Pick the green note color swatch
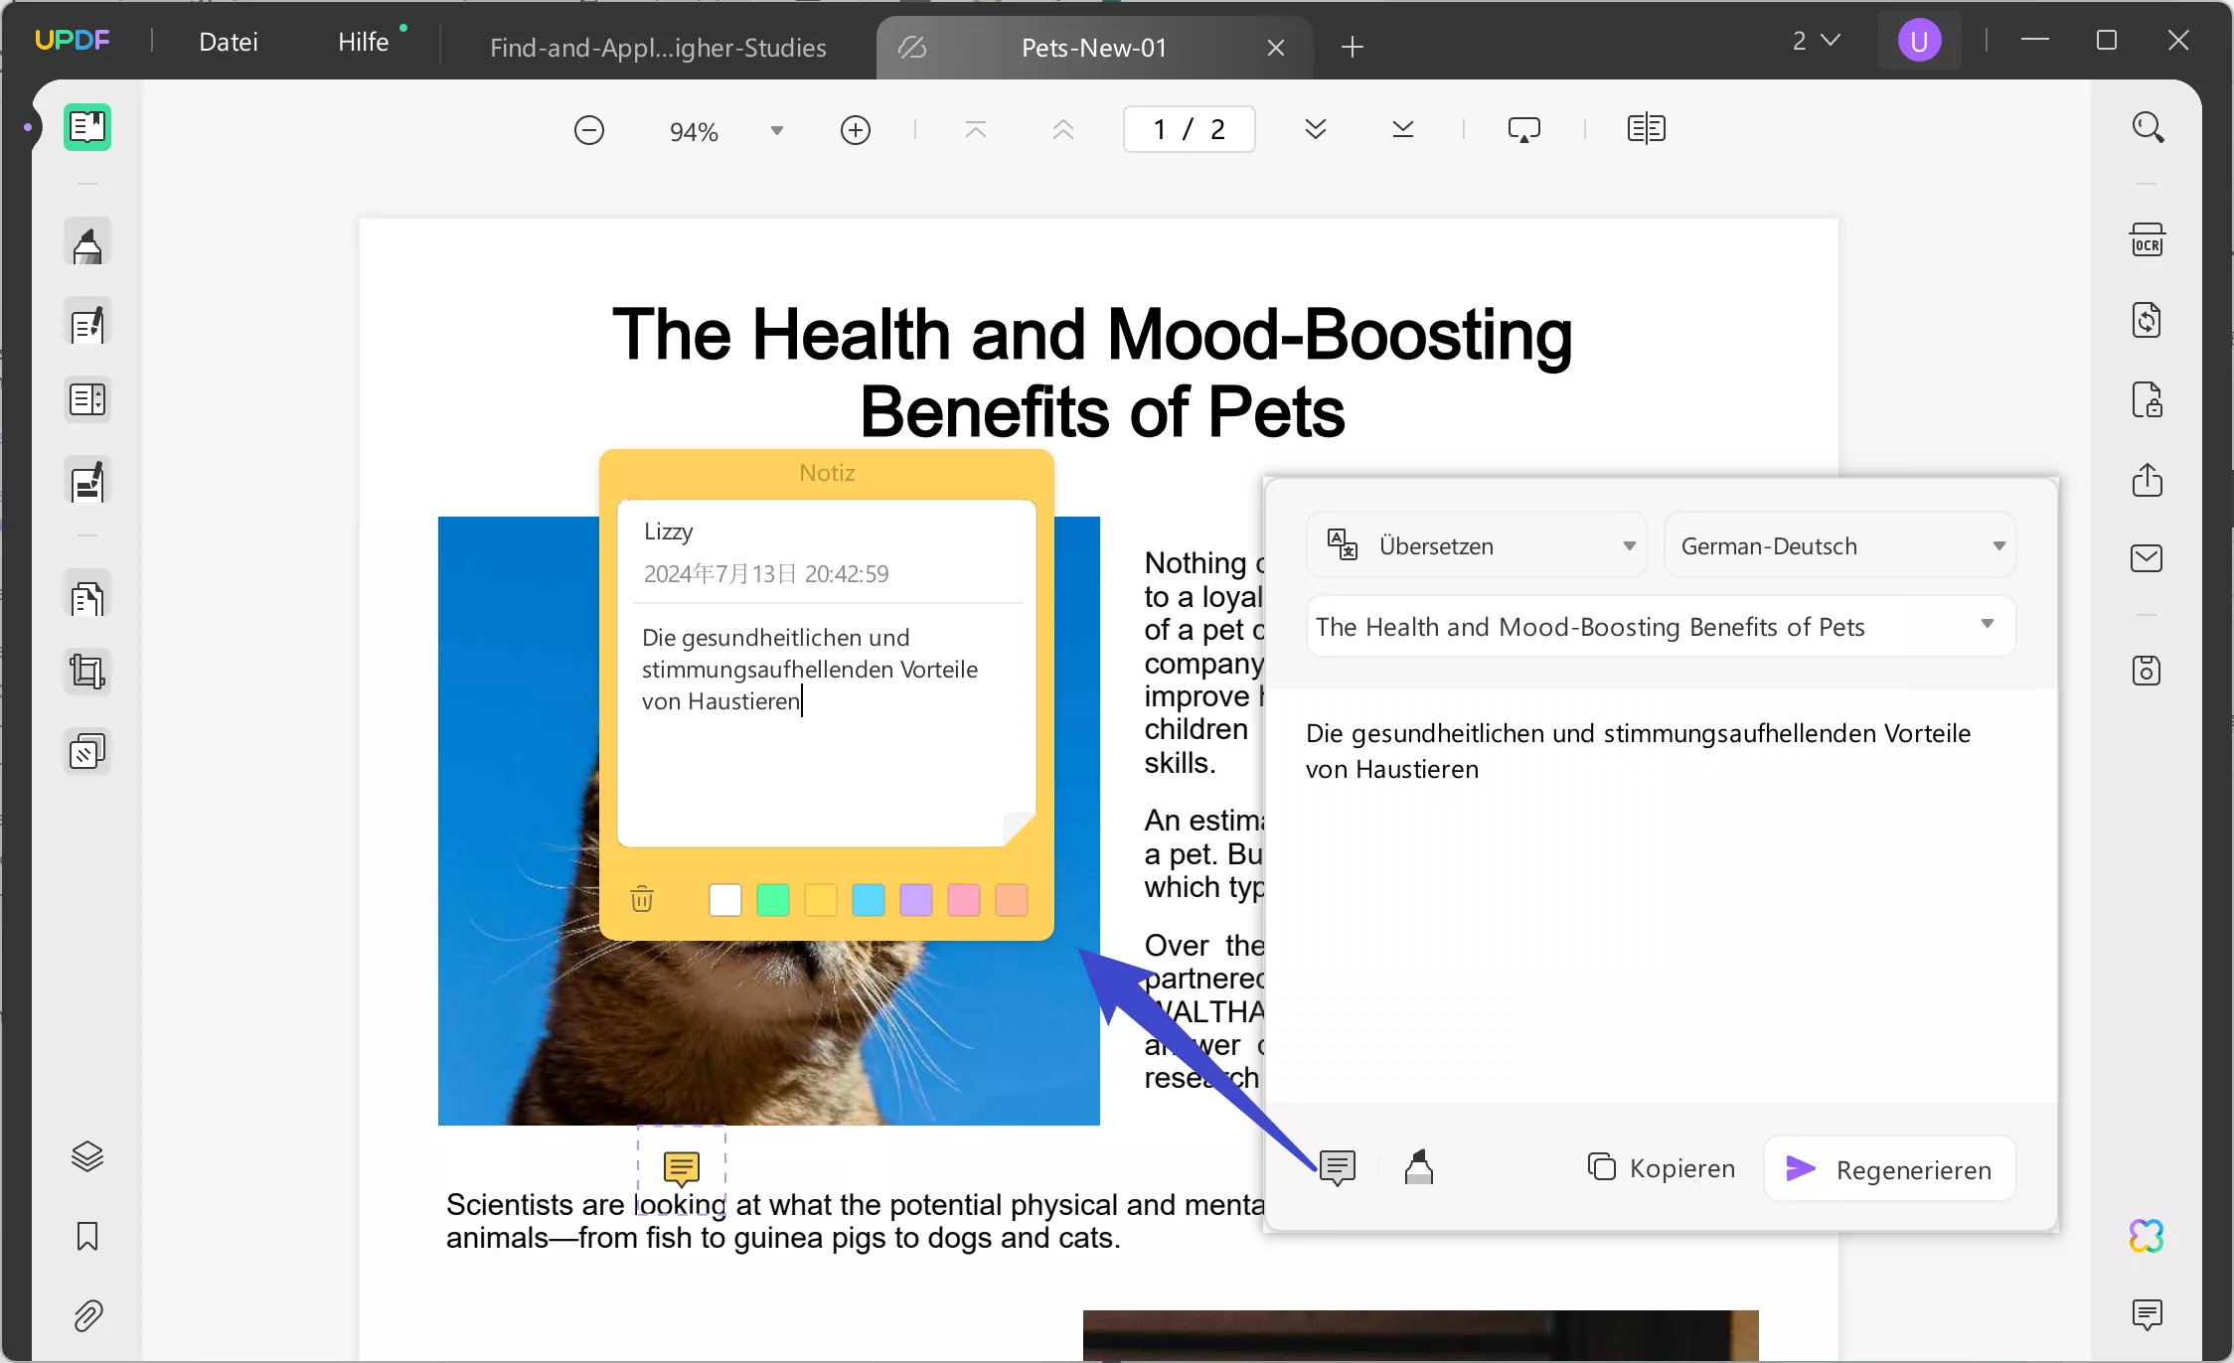Viewport: 2234px width, 1363px height. (772, 900)
